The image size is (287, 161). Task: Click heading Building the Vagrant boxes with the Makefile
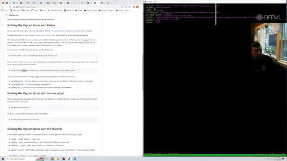click(35, 129)
